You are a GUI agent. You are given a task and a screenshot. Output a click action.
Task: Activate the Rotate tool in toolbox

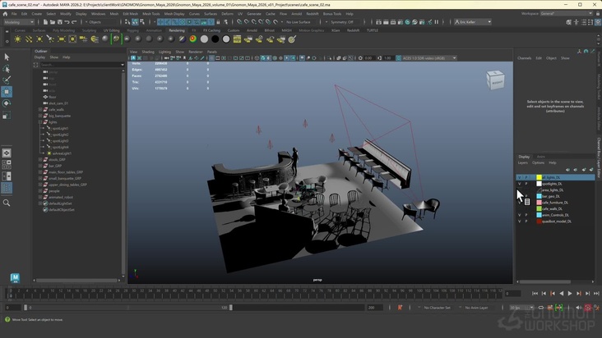click(x=7, y=103)
